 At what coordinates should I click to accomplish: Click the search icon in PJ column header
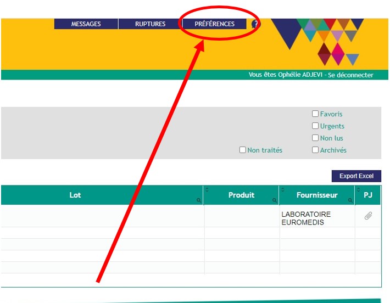[377, 201]
